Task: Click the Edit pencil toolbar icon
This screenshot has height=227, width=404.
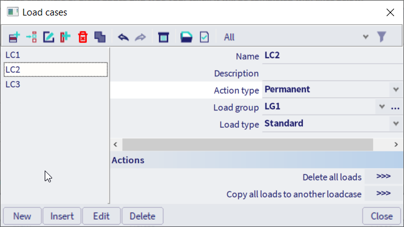Action: (x=48, y=37)
